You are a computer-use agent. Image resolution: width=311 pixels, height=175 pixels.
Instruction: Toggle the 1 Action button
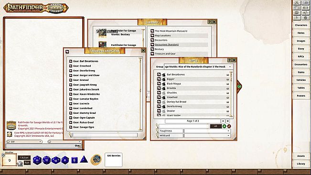pos(24,157)
